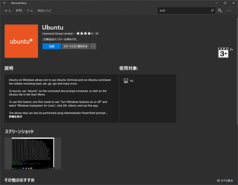
Task: Expand description via 詳細を表示
Action: tap(16, 117)
